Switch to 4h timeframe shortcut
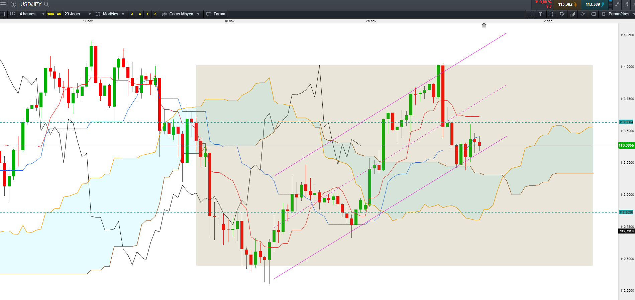The height and width of the screenshot is (300, 635). pos(59,14)
